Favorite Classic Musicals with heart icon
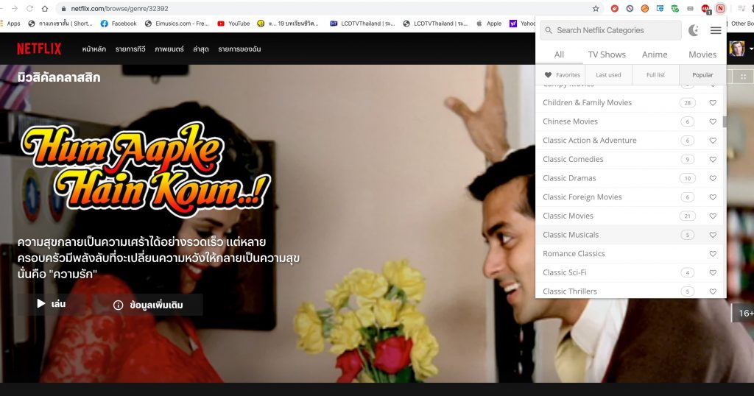754x396 pixels. [713, 235]
